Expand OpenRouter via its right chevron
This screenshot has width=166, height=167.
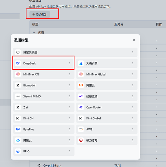pyautogui.click(x=133, y=107)
